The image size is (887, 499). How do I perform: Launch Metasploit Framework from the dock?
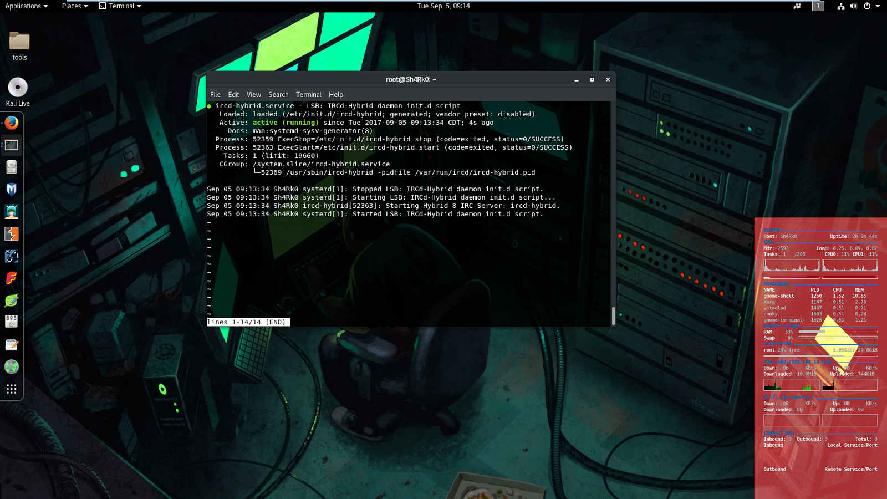pos(12,189)
